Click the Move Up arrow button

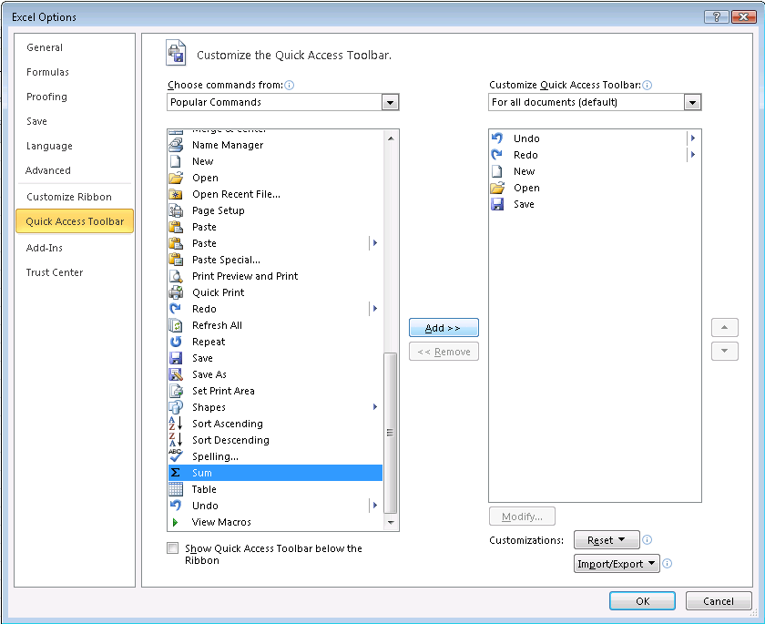(x=725, y=327)
